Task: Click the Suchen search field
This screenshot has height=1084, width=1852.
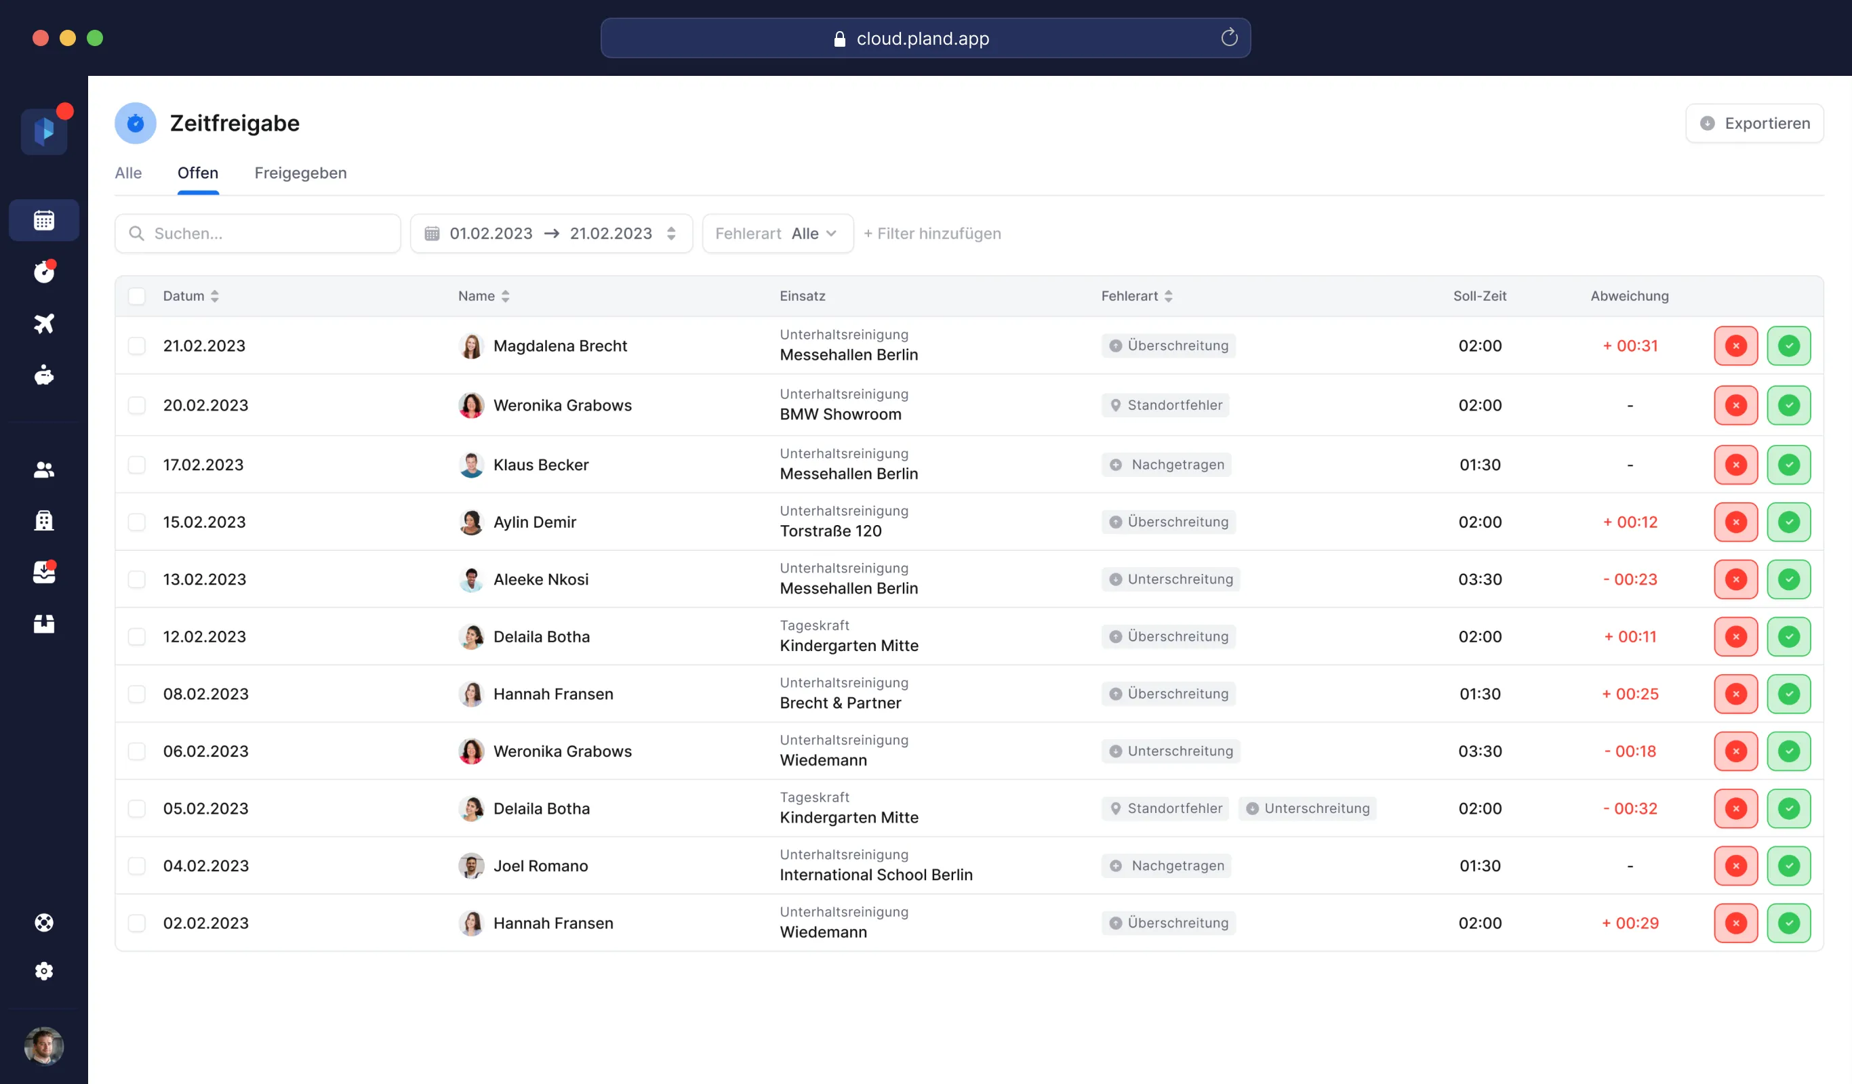Action: pos(258,234)
